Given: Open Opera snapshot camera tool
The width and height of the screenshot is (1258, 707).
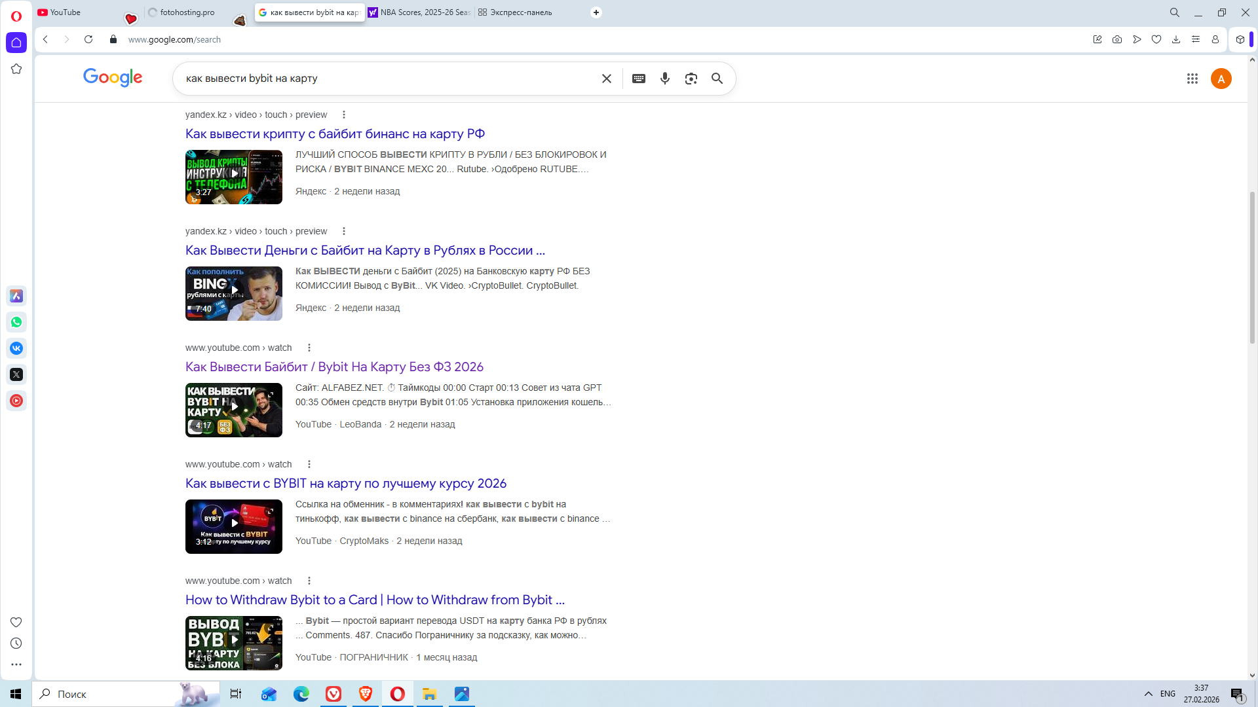Looking at the screenshot, I should 1117,39.
